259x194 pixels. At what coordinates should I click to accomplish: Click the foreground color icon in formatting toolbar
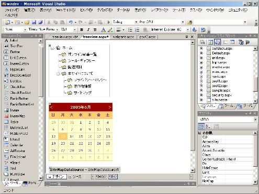[x=103, y=30]
